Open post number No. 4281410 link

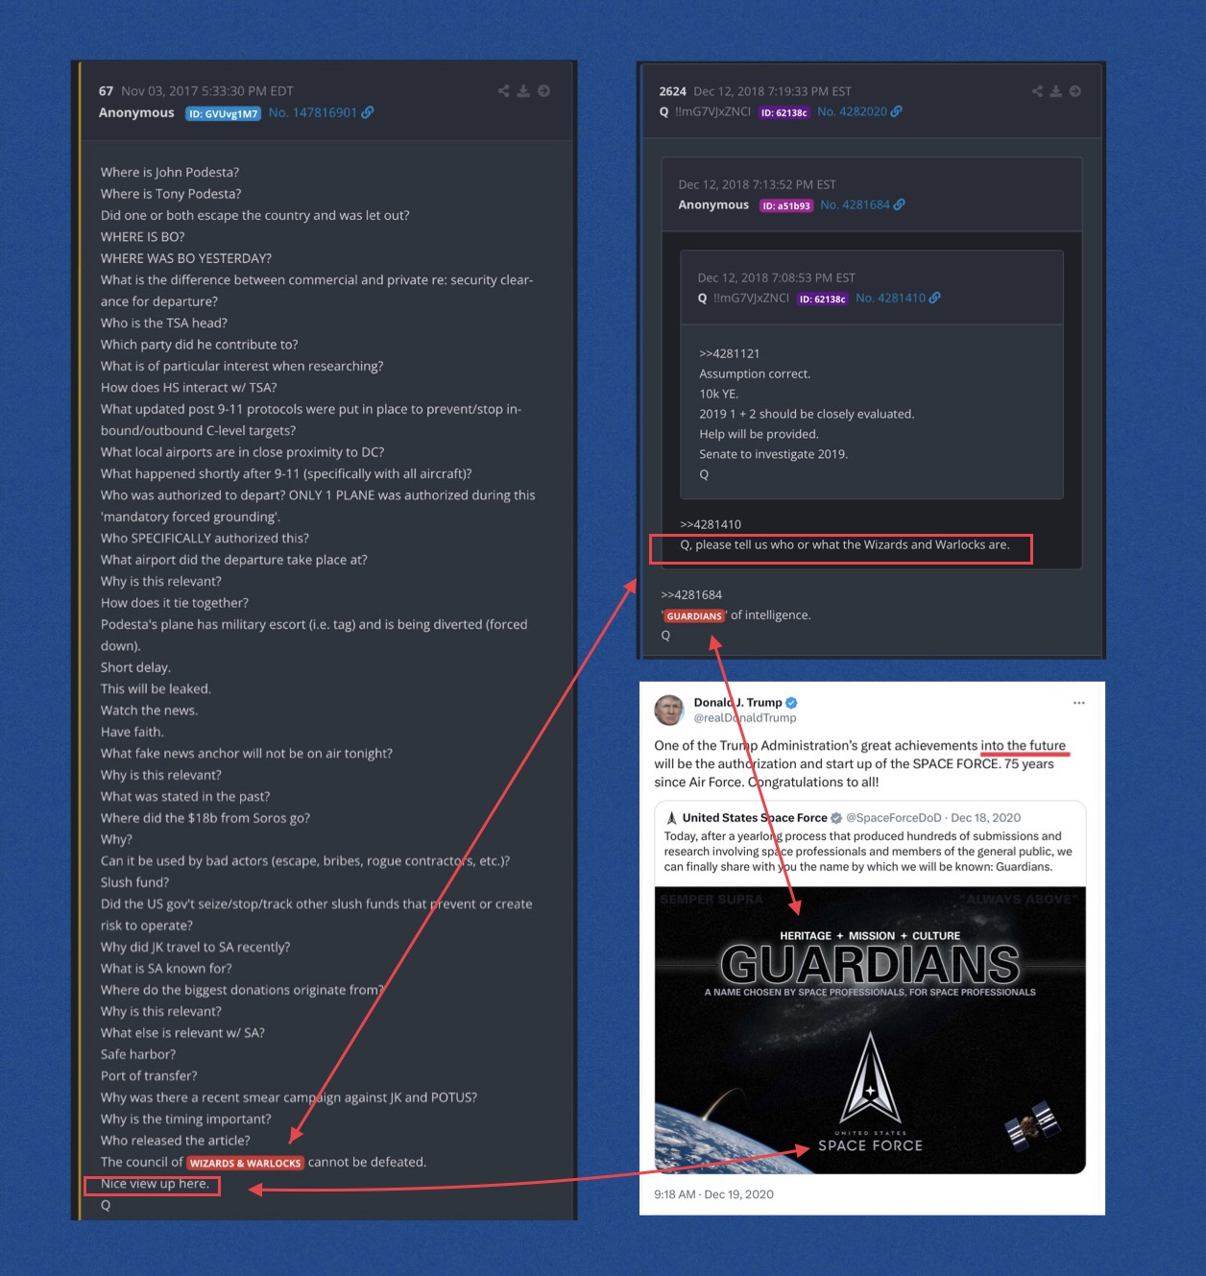tap(890, 298)
